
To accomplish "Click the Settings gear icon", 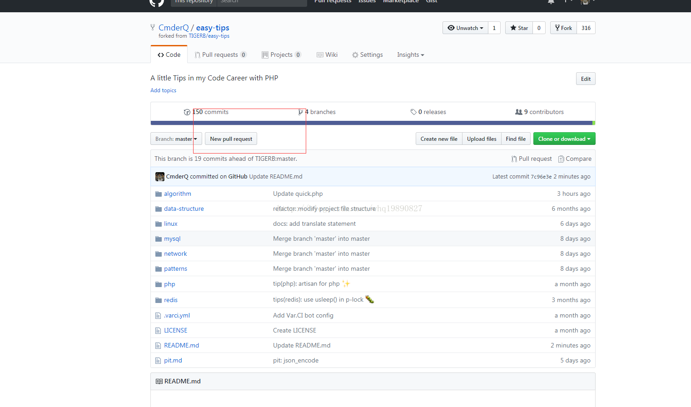I will [x=355, y=55].
